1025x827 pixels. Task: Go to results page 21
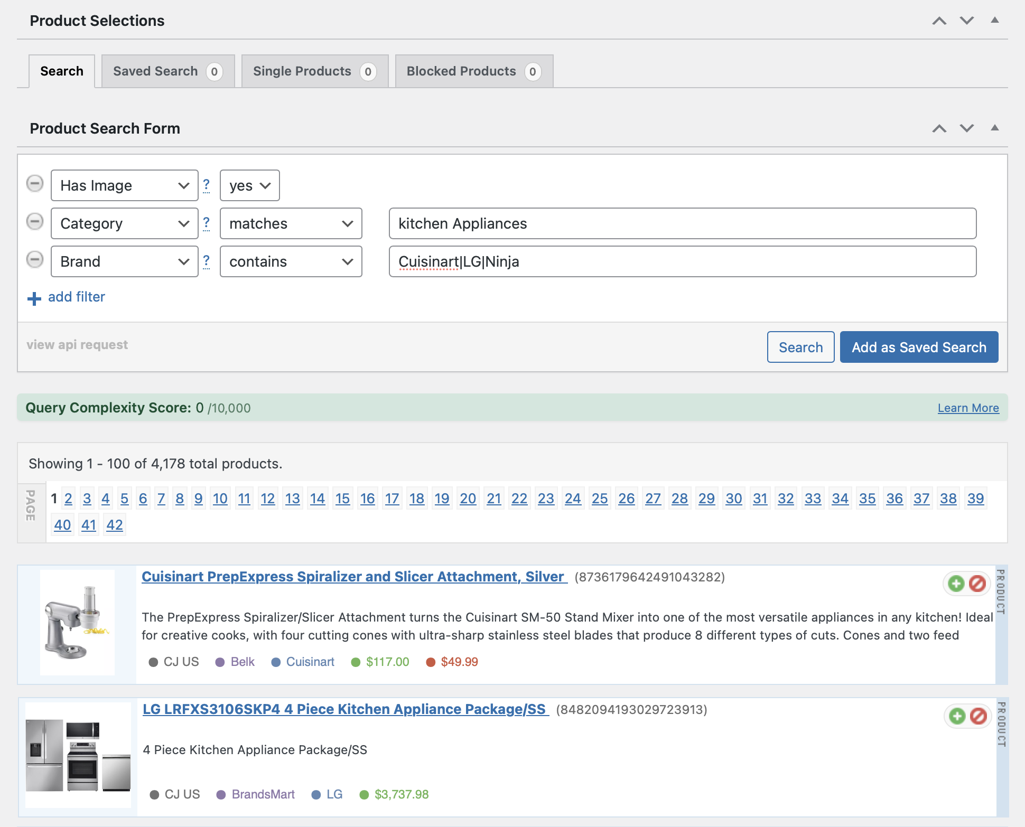(x=494, y=499)
